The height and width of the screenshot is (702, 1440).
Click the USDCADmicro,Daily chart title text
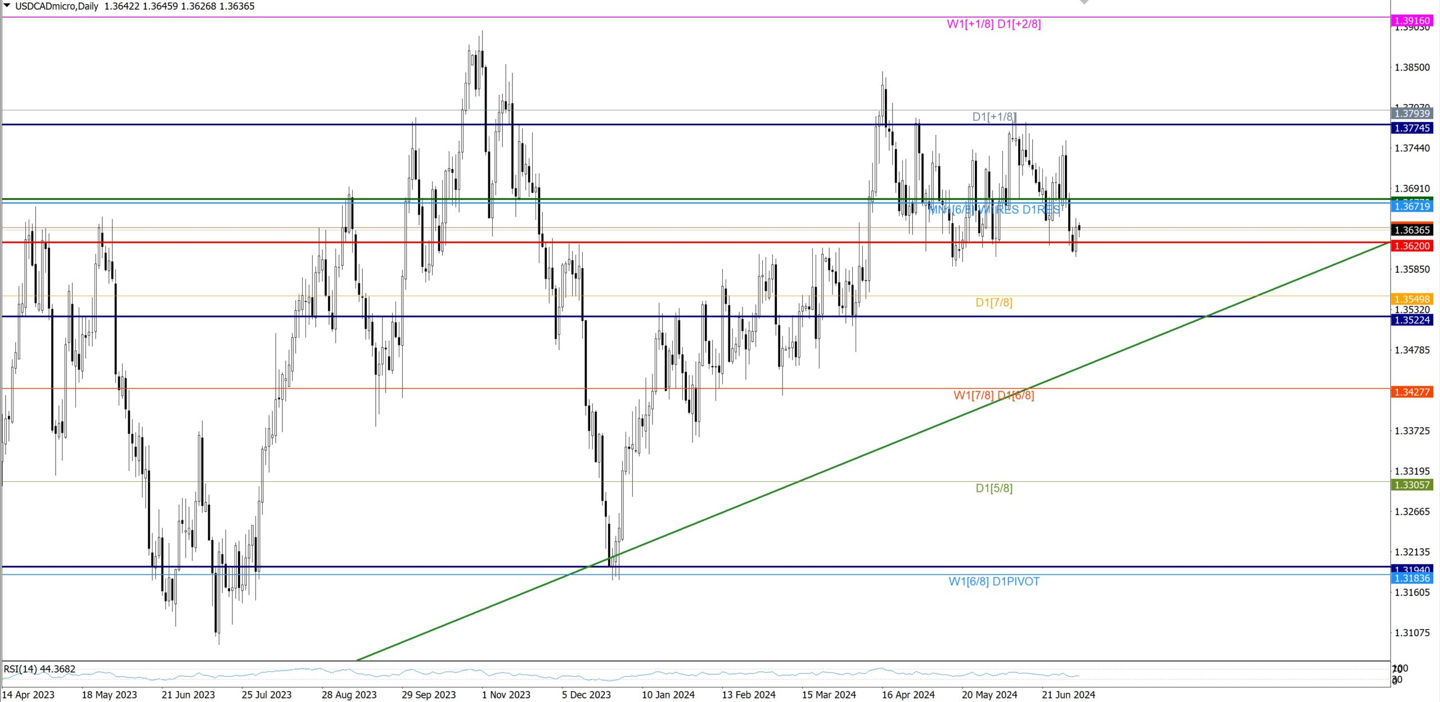(x=56, y=6)
